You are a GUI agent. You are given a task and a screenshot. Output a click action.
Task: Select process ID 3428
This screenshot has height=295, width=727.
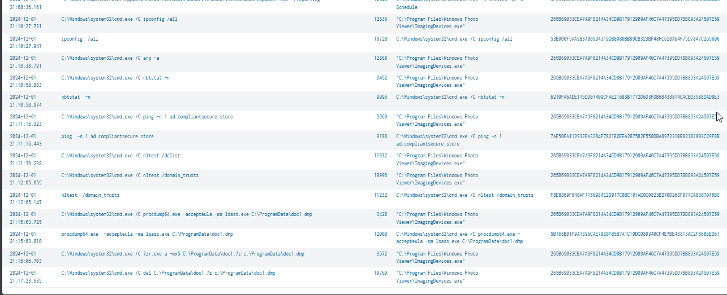pos(382,214)
